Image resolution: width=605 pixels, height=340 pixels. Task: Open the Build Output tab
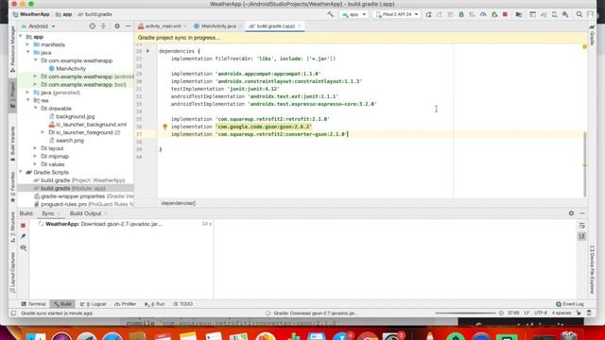click(85, 213)
